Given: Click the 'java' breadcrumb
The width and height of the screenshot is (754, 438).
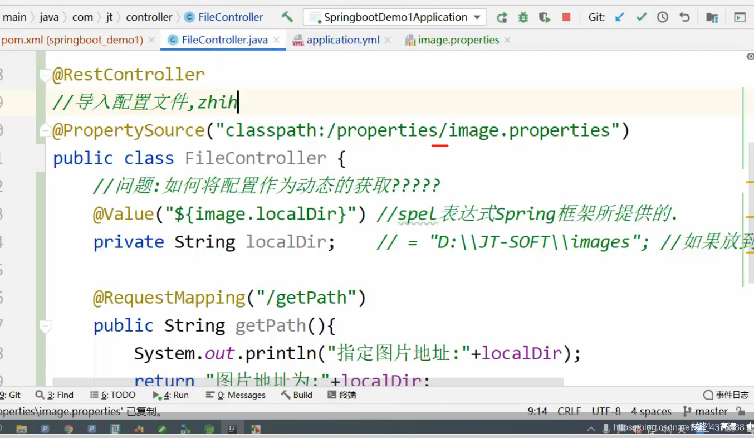Looking at the screenshot, I should (49, 17).
